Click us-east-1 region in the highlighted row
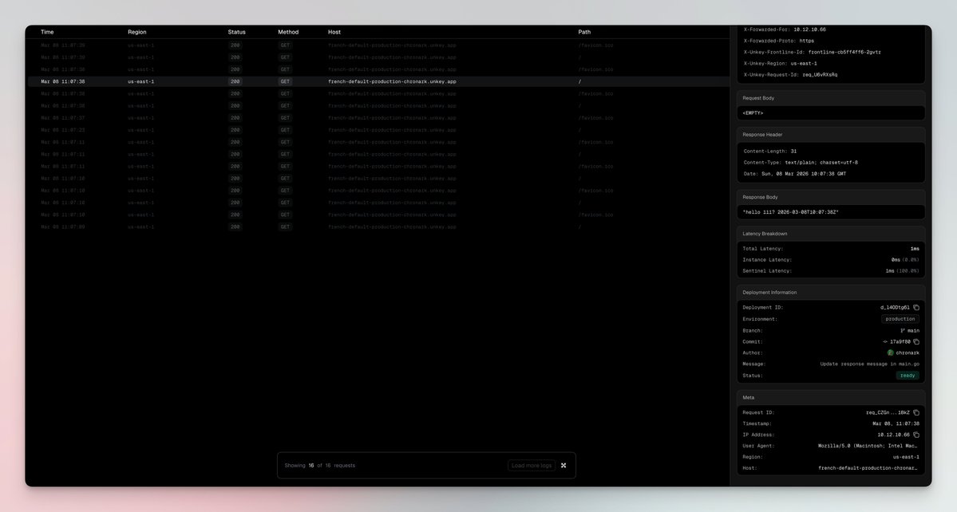This screenshot has height=512, width=957. click(141, 81)
